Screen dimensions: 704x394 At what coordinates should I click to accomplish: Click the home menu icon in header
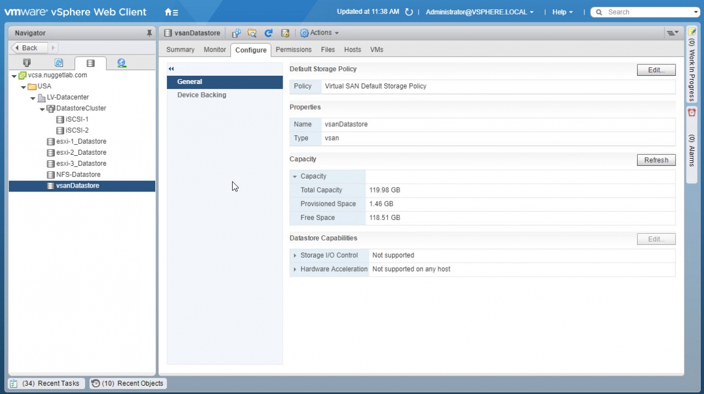click(x=171, y=12)
